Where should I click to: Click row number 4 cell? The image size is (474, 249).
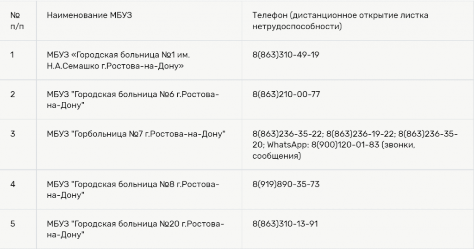(x=12, y=184)
